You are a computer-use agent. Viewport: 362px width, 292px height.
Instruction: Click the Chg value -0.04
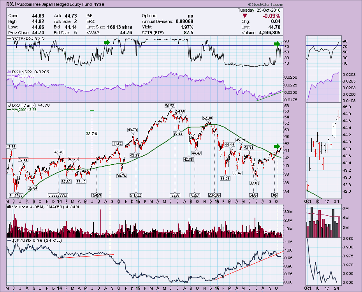(x=275, y=21)
